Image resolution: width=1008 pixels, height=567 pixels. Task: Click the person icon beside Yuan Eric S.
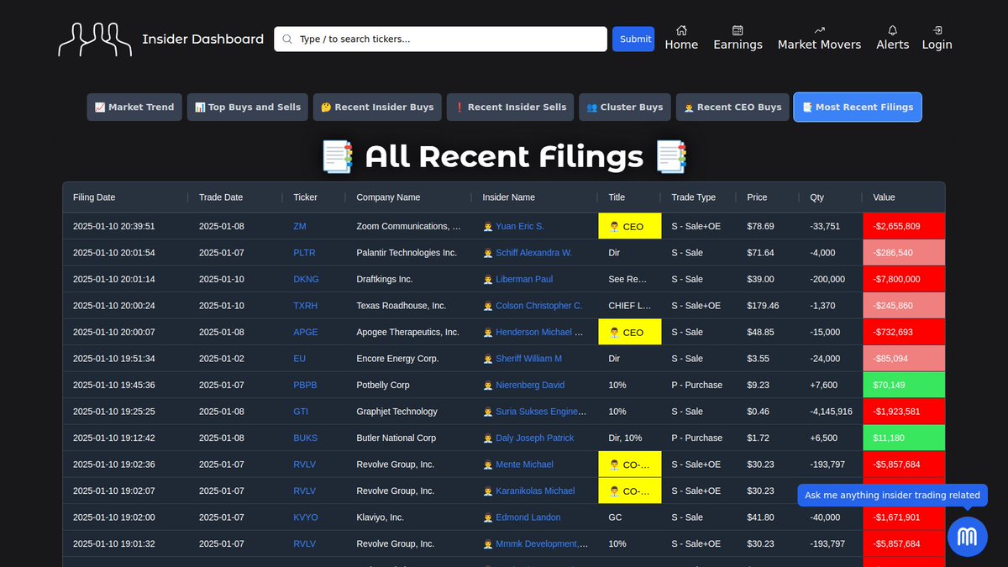tap(488, 227)
